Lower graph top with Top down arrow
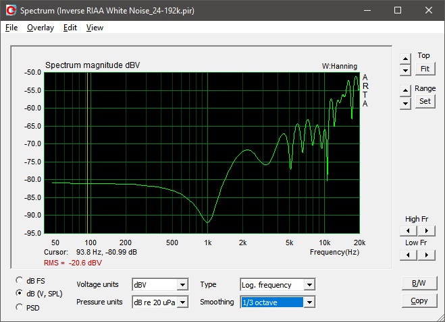This screenshot has width=445, height=322. coord(405,70)
